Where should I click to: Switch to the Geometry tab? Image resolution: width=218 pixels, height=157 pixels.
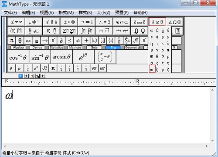(x=132, y=48)
